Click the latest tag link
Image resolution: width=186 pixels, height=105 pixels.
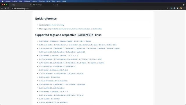pos(88,41)
